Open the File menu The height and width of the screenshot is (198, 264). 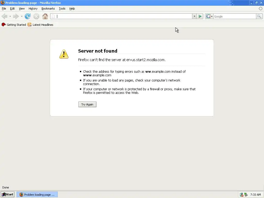[x=4, y=9]
